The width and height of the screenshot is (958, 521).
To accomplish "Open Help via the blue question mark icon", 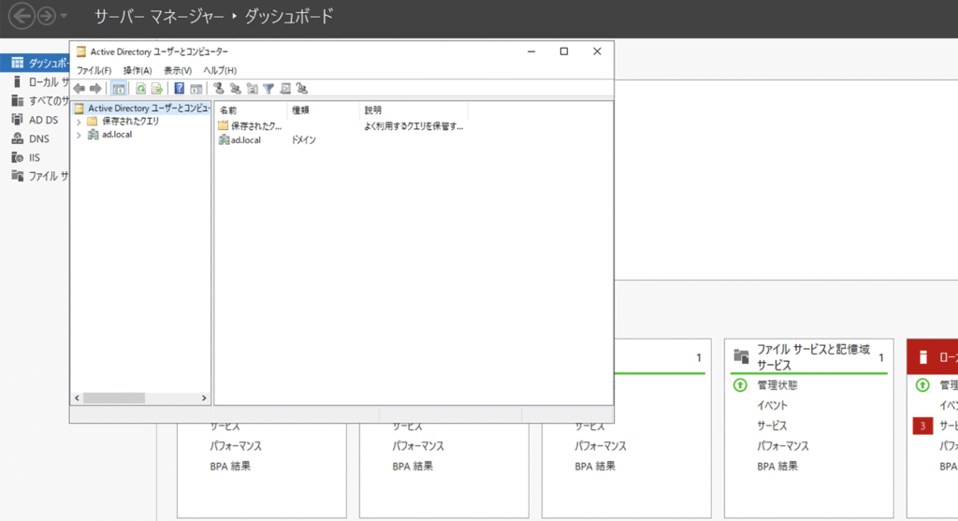I will point(179,89).
